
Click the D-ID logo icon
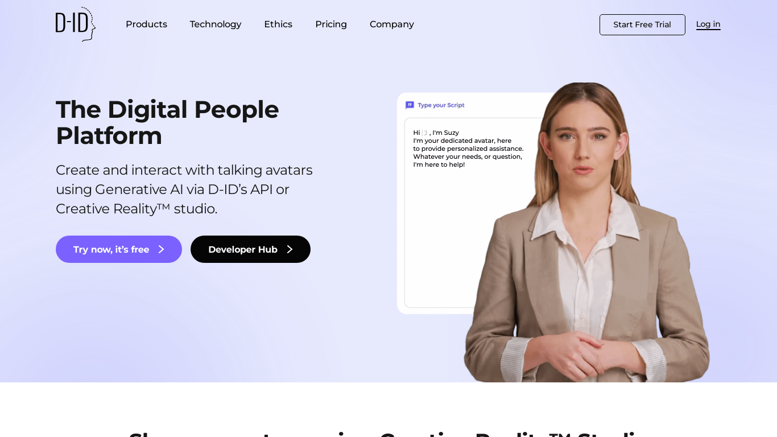(75, 24)
